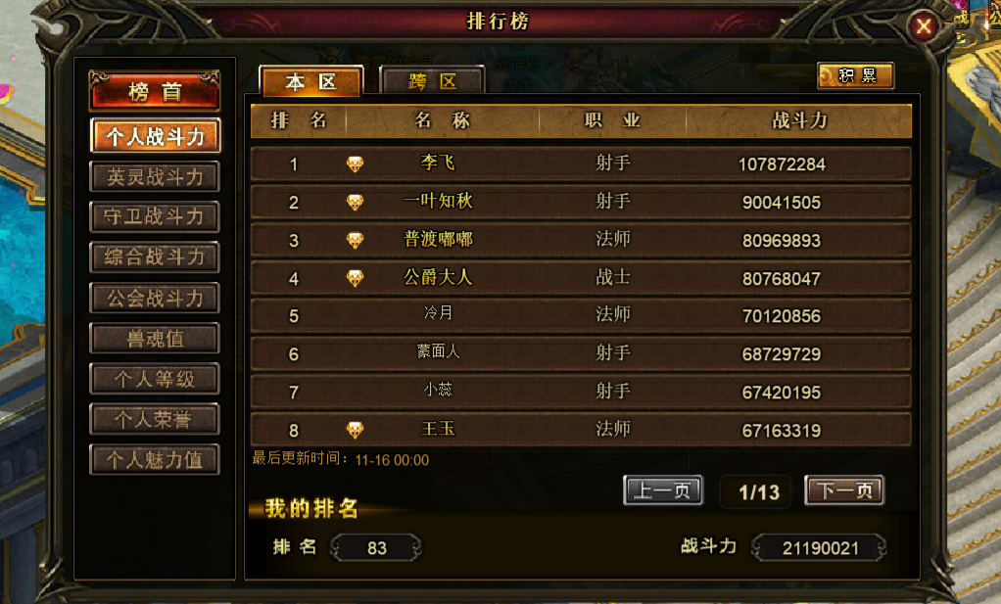Image resolution: width=1001 pixels, height=604 pixels.
Task: Click the diamond badge next to 一叶知秋
Action: pyautogui.click(x=355, y=203)
